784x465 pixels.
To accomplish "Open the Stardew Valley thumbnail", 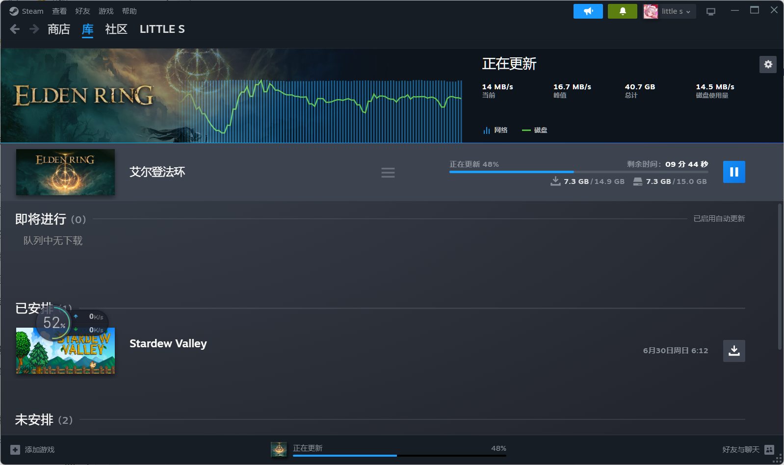I will click(x=65, y=351).
